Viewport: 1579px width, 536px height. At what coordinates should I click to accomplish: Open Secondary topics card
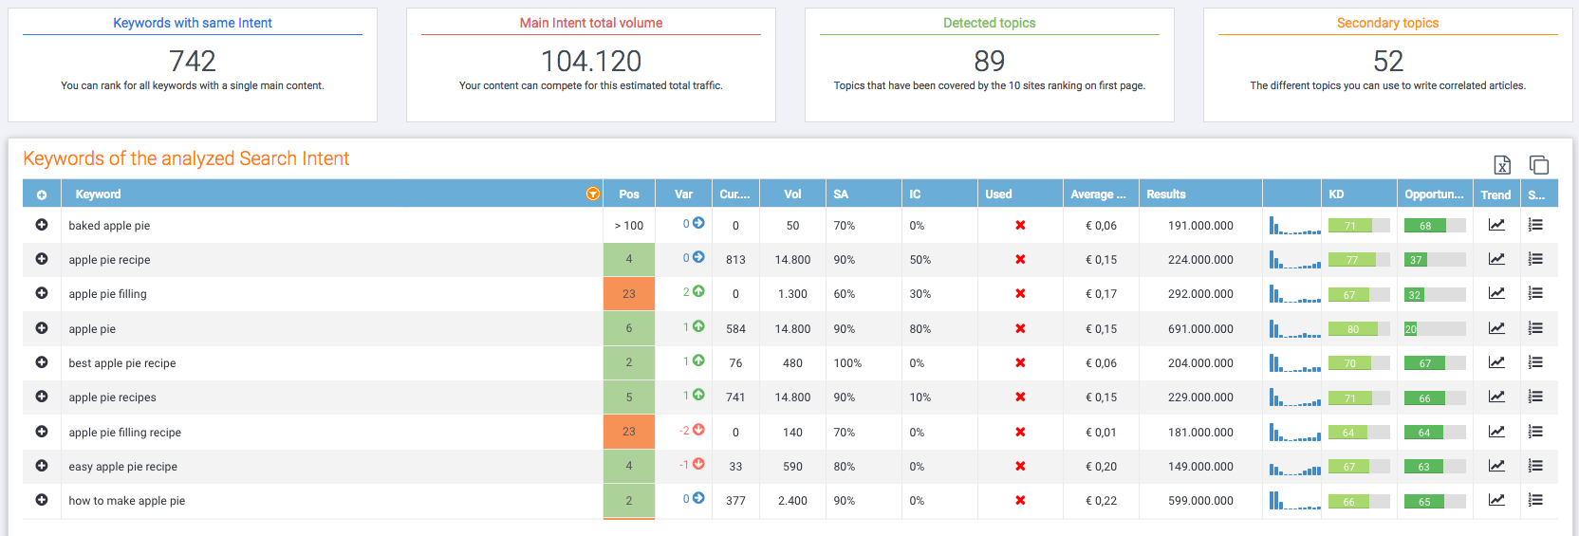pos(1388,65)
